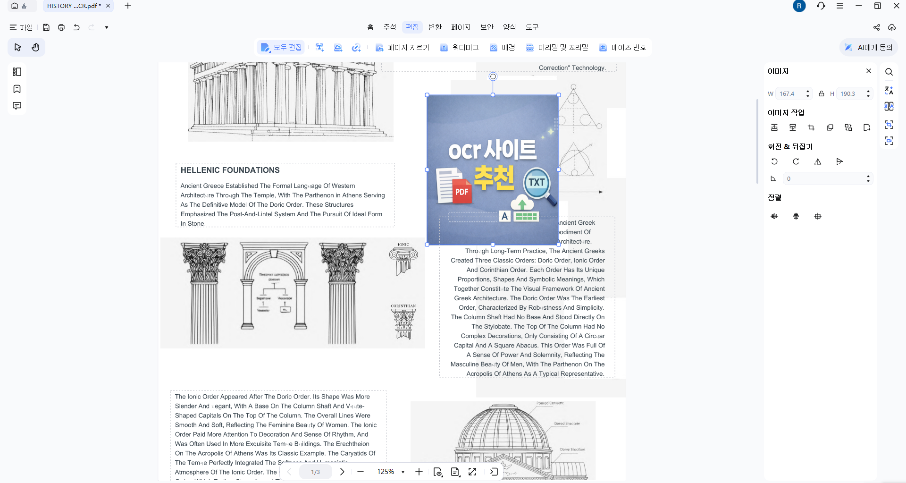Viewport: 906px width, 483px height.
Task: Open the view mode icon with eye
Action: click(x=438, y=472)
